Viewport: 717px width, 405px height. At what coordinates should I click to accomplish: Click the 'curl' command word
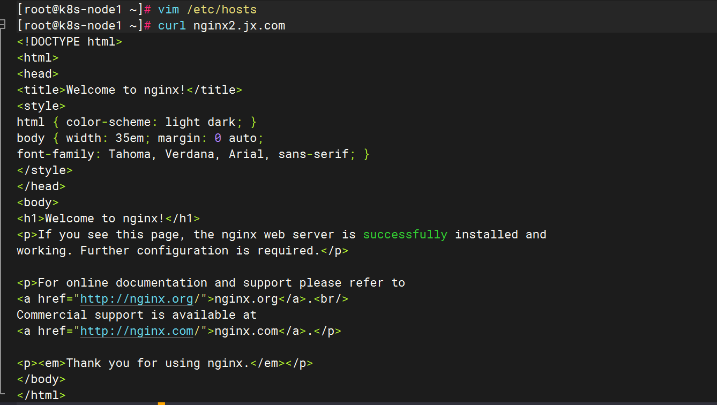pos(172,26)
